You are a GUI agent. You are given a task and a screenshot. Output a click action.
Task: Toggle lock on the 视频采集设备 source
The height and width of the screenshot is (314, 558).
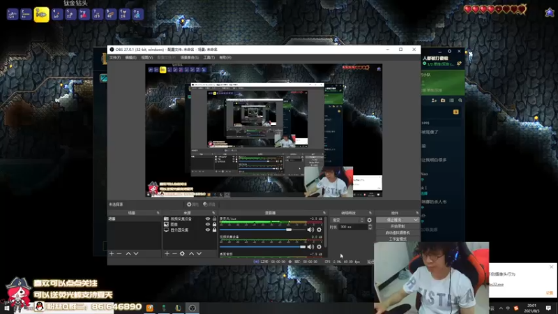(x=214, y=218)
